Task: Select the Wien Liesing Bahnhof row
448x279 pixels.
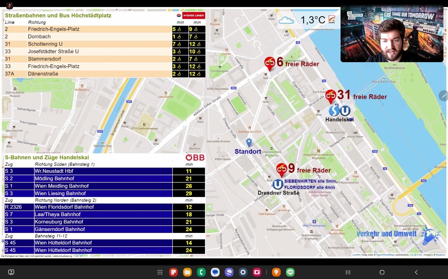Action: tap(105, 193)
